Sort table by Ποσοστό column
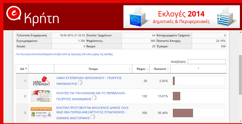This screenshot has width=242, height=124. click(x=160, y=69)
